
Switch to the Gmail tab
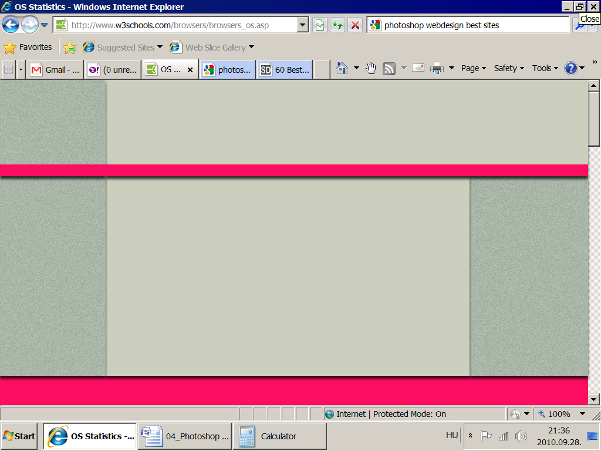click(x=55, y=70)
